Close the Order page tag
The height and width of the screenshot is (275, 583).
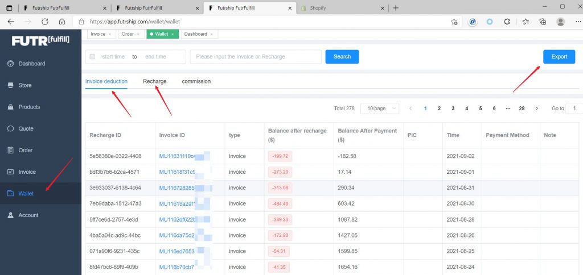(138, 34)
